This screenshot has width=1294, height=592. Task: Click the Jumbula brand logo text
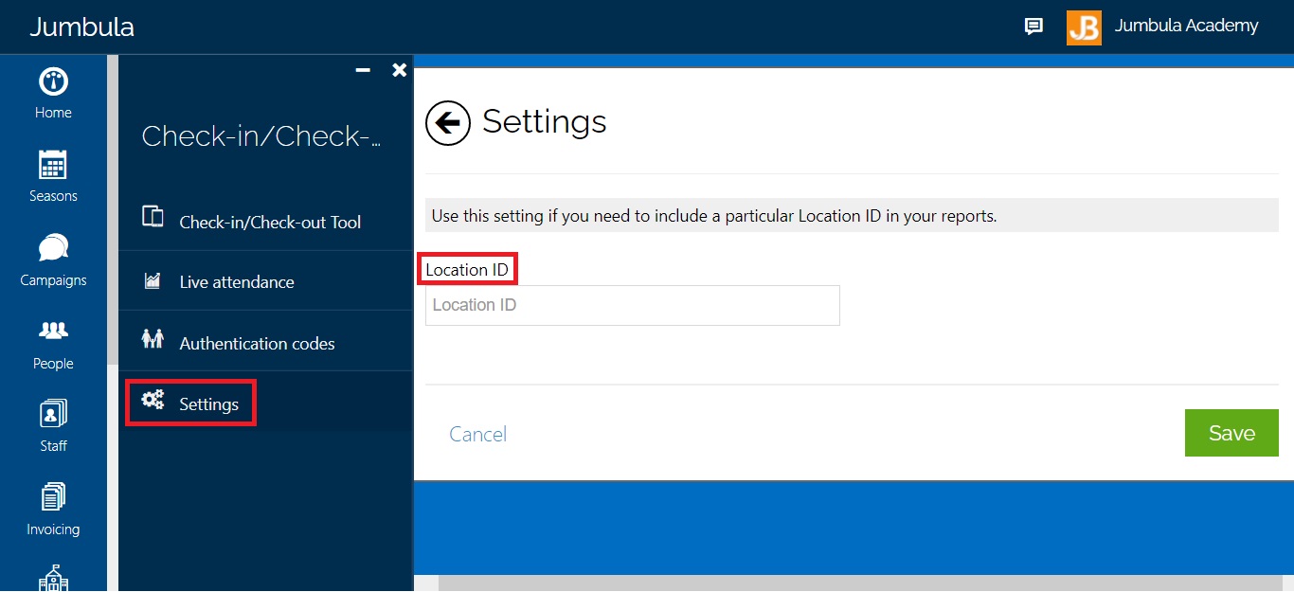(81, 27)
